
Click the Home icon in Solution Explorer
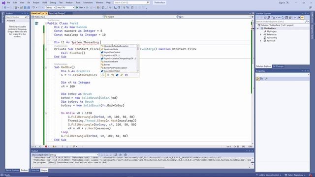265,18
